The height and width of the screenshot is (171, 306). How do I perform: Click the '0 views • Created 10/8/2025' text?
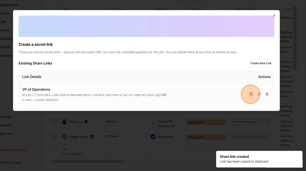point(40,100)
